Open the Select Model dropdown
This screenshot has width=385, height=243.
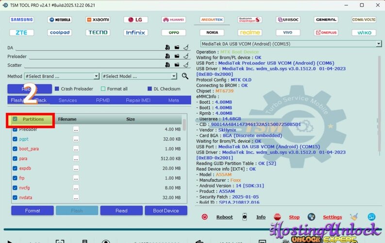139,76
